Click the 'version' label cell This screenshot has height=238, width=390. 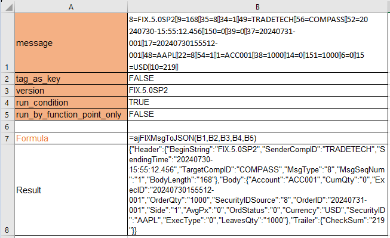(71, 91)
